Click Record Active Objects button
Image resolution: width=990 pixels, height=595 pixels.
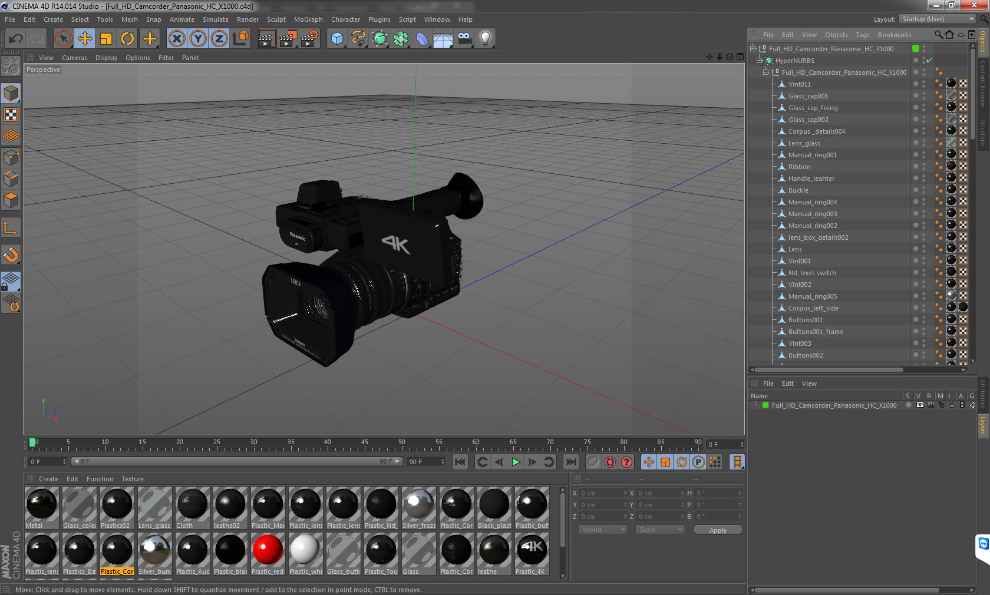pos(593,462)
